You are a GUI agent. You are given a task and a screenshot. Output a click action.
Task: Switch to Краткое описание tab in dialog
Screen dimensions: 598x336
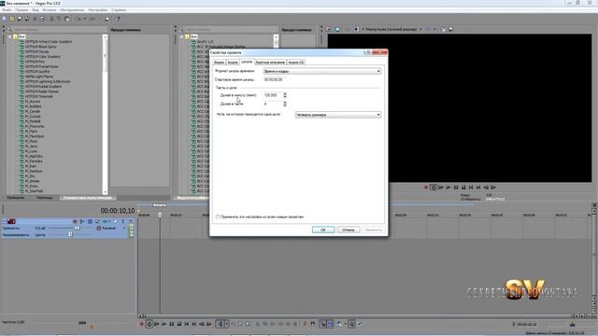(270, 63)
